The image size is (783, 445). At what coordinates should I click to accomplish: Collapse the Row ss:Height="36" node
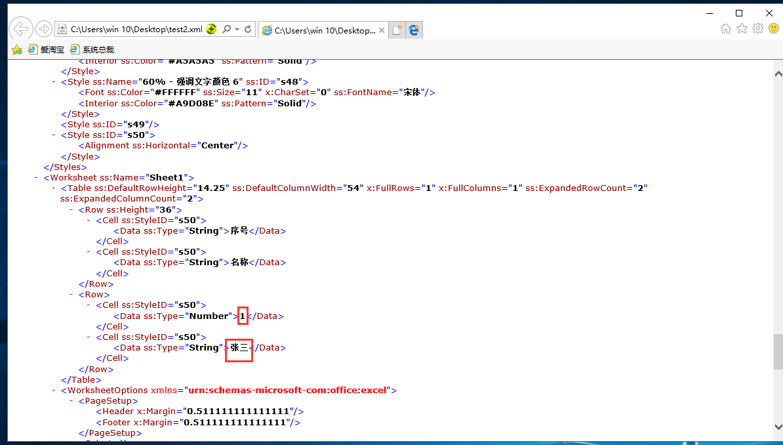pos(71,209)
